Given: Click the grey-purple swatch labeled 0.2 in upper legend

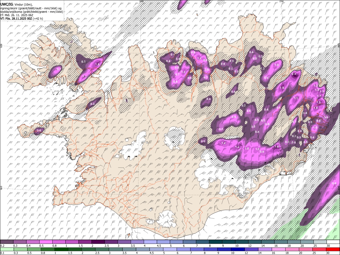Looking at the screenshot, I should point(7,242).
